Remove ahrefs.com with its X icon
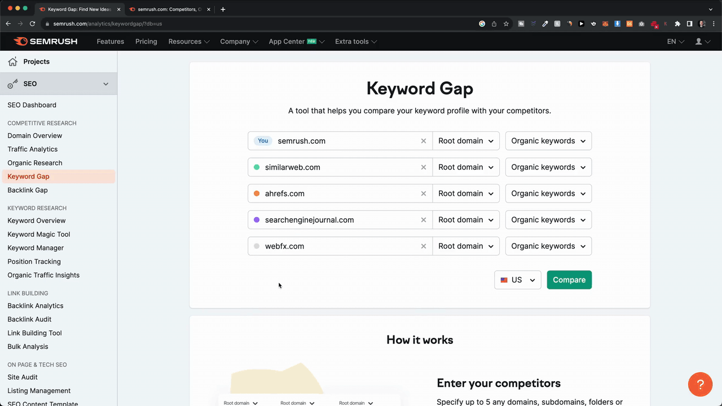Screen dimensions: 722x406 click(x=423, y=193)
